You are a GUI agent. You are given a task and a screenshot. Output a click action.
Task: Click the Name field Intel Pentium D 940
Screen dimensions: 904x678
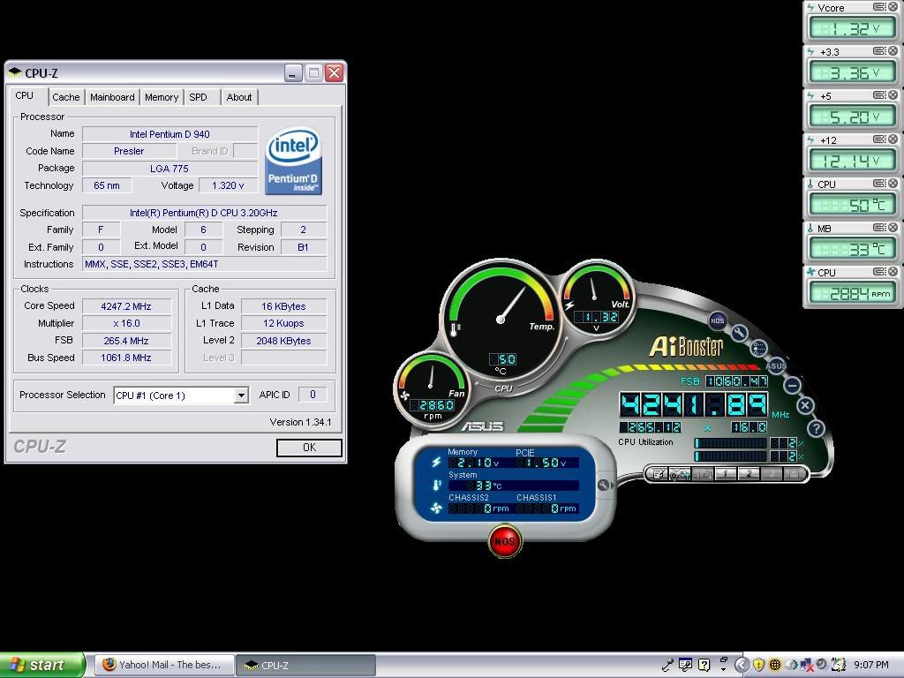(x=169, y=134)
